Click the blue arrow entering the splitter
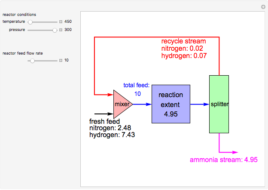Image resolution: width=268 pixels, height=190 pixels. [x=199, y=104]
